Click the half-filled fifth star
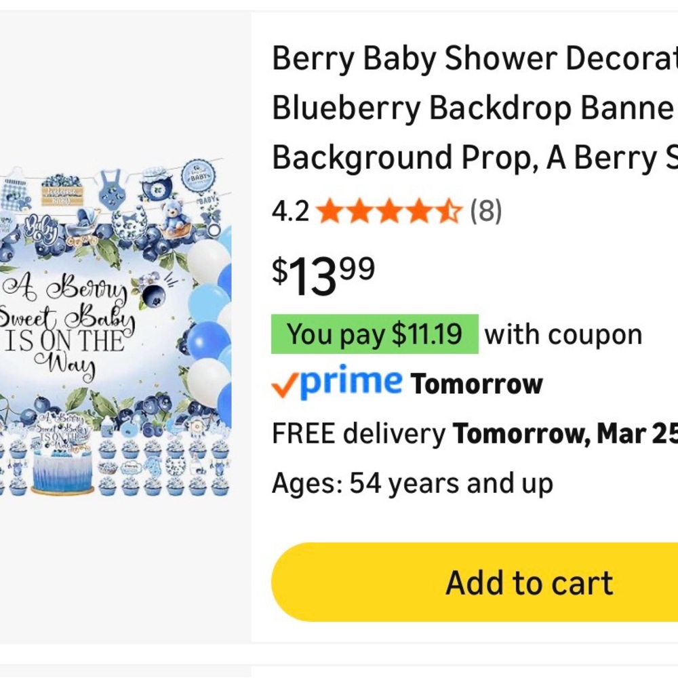 click(448, 212)
